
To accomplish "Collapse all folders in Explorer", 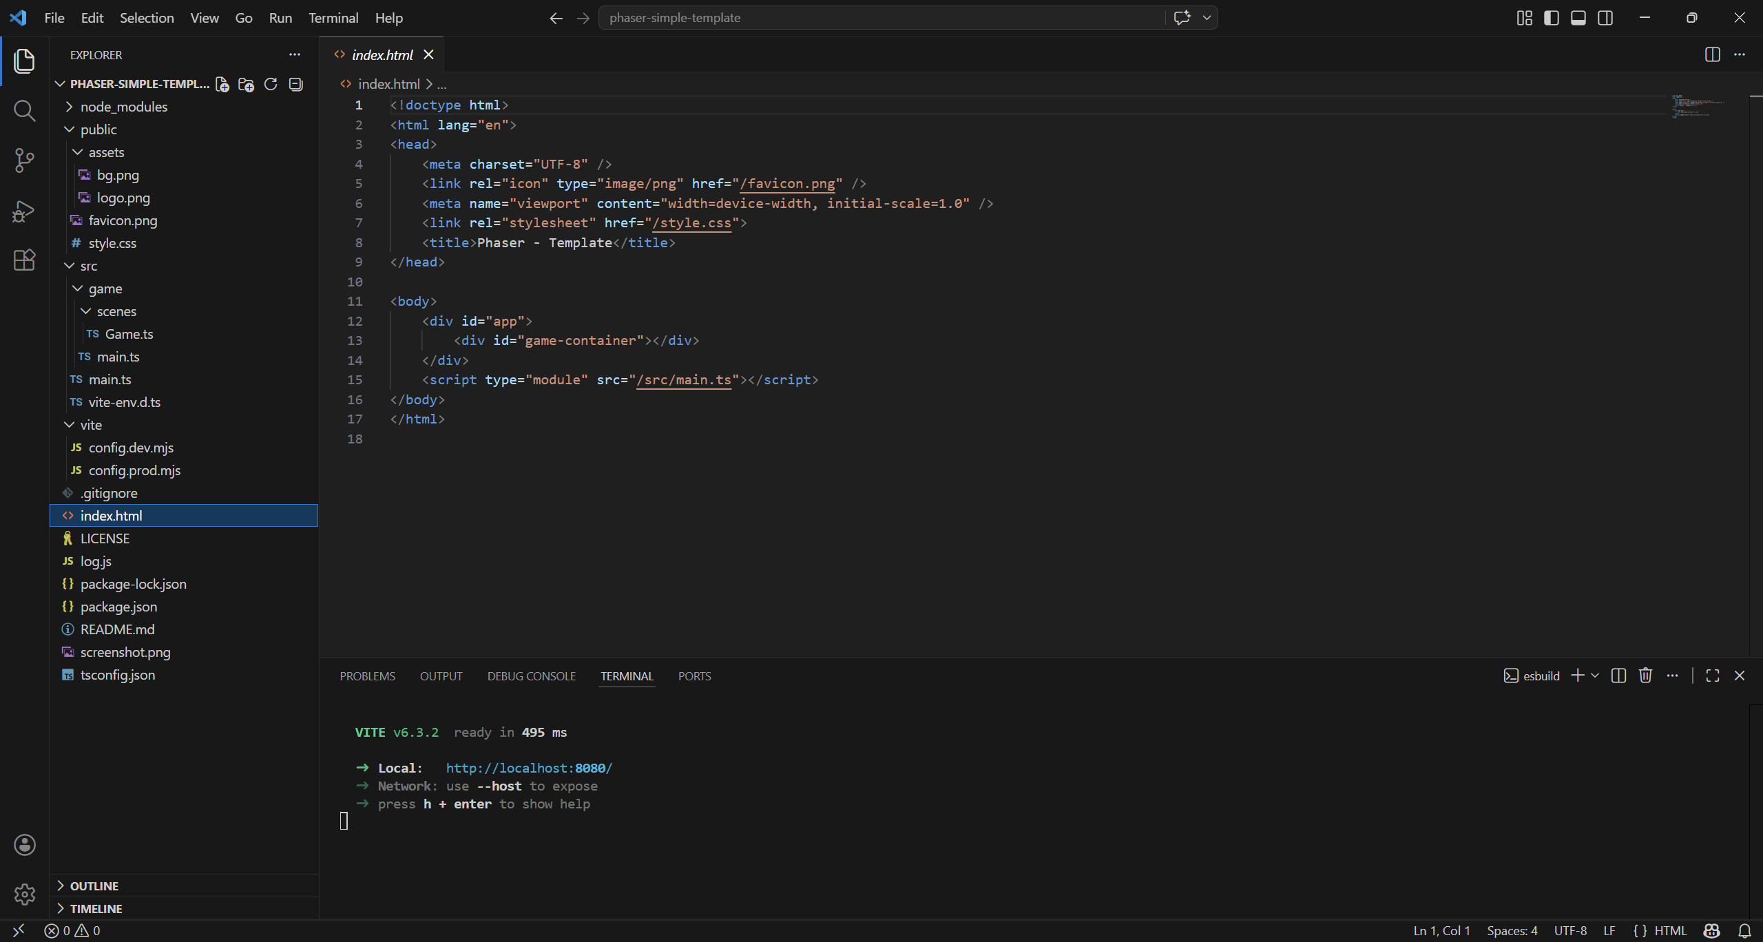I will point(295,84).
